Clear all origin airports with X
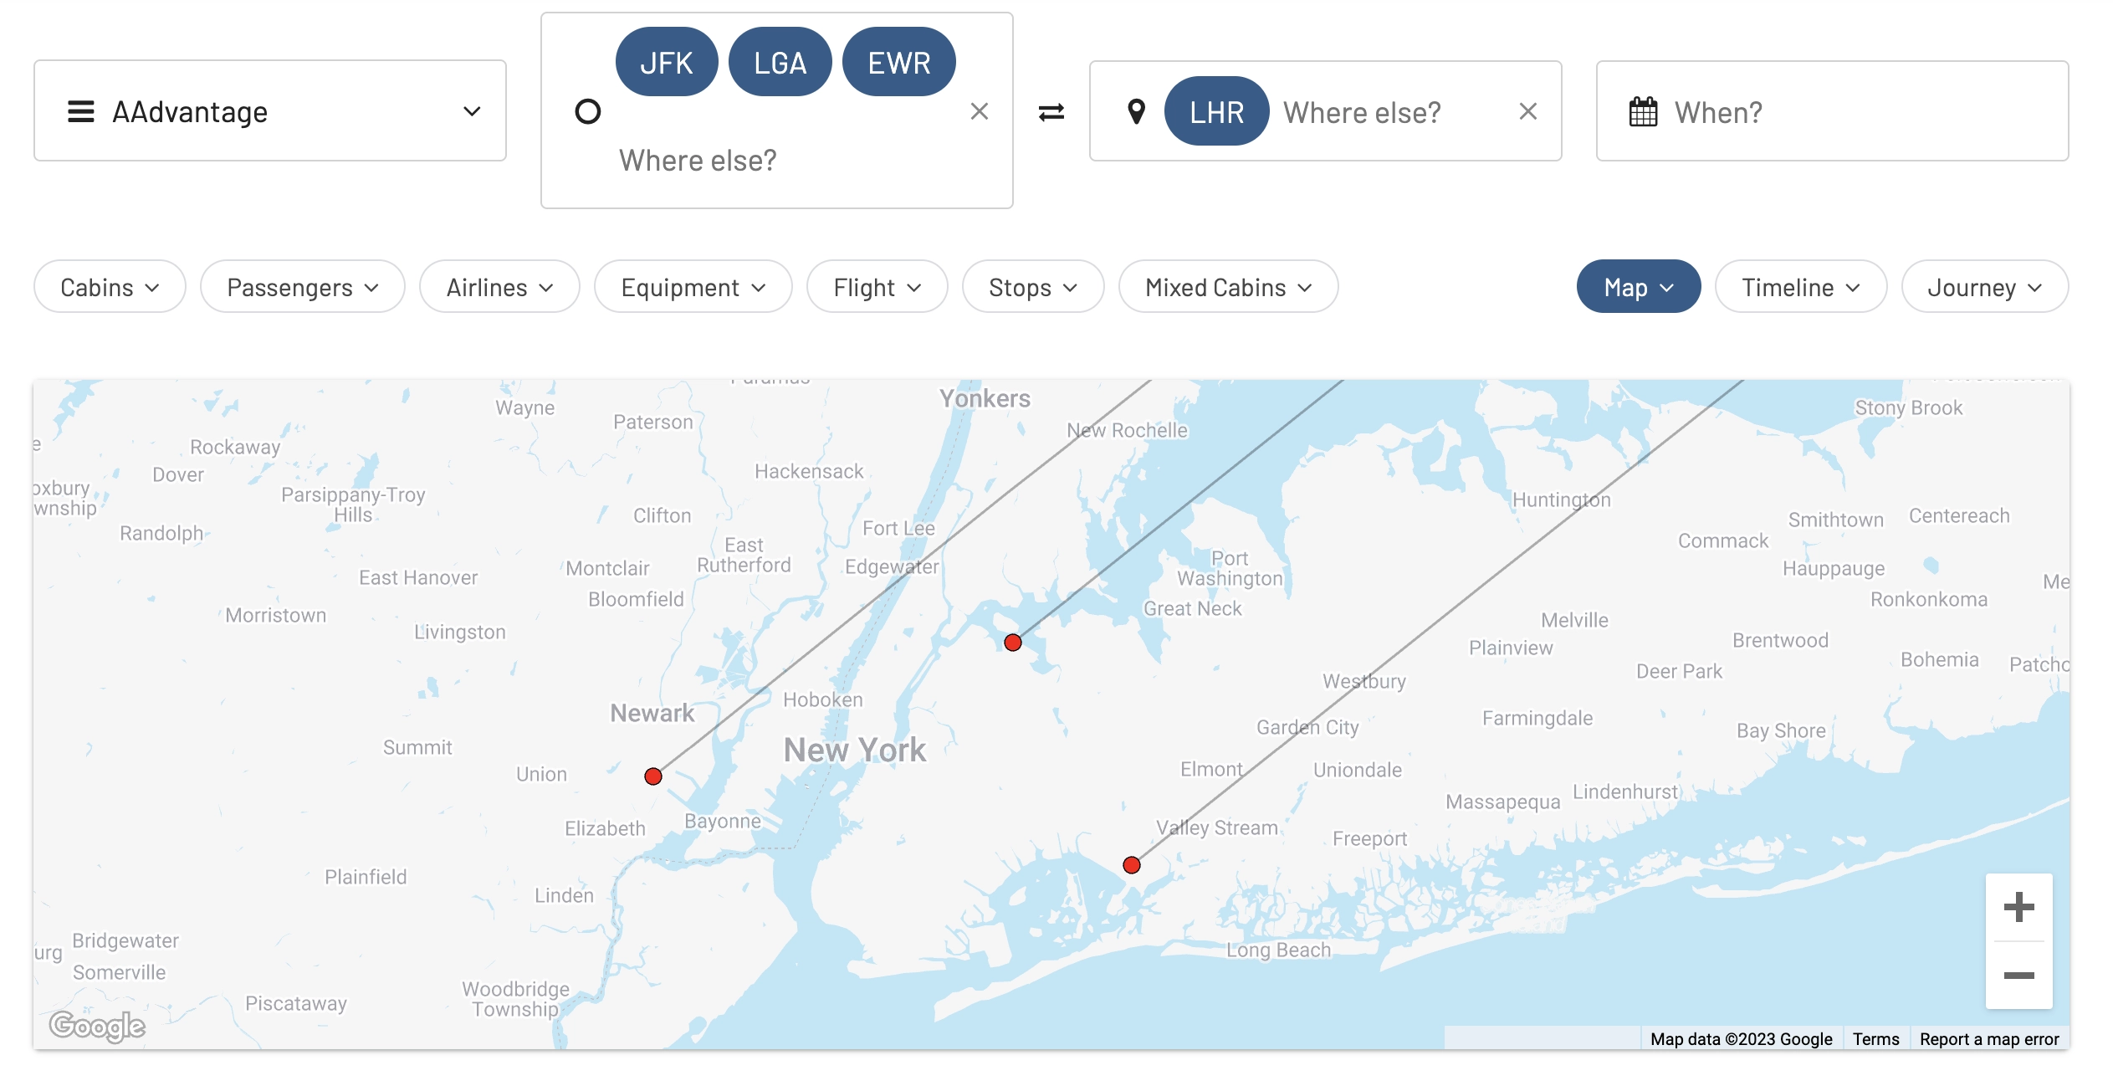The width and height of the screenshot is (2113, 1086). pyautogui.click(x=980, y=111)
